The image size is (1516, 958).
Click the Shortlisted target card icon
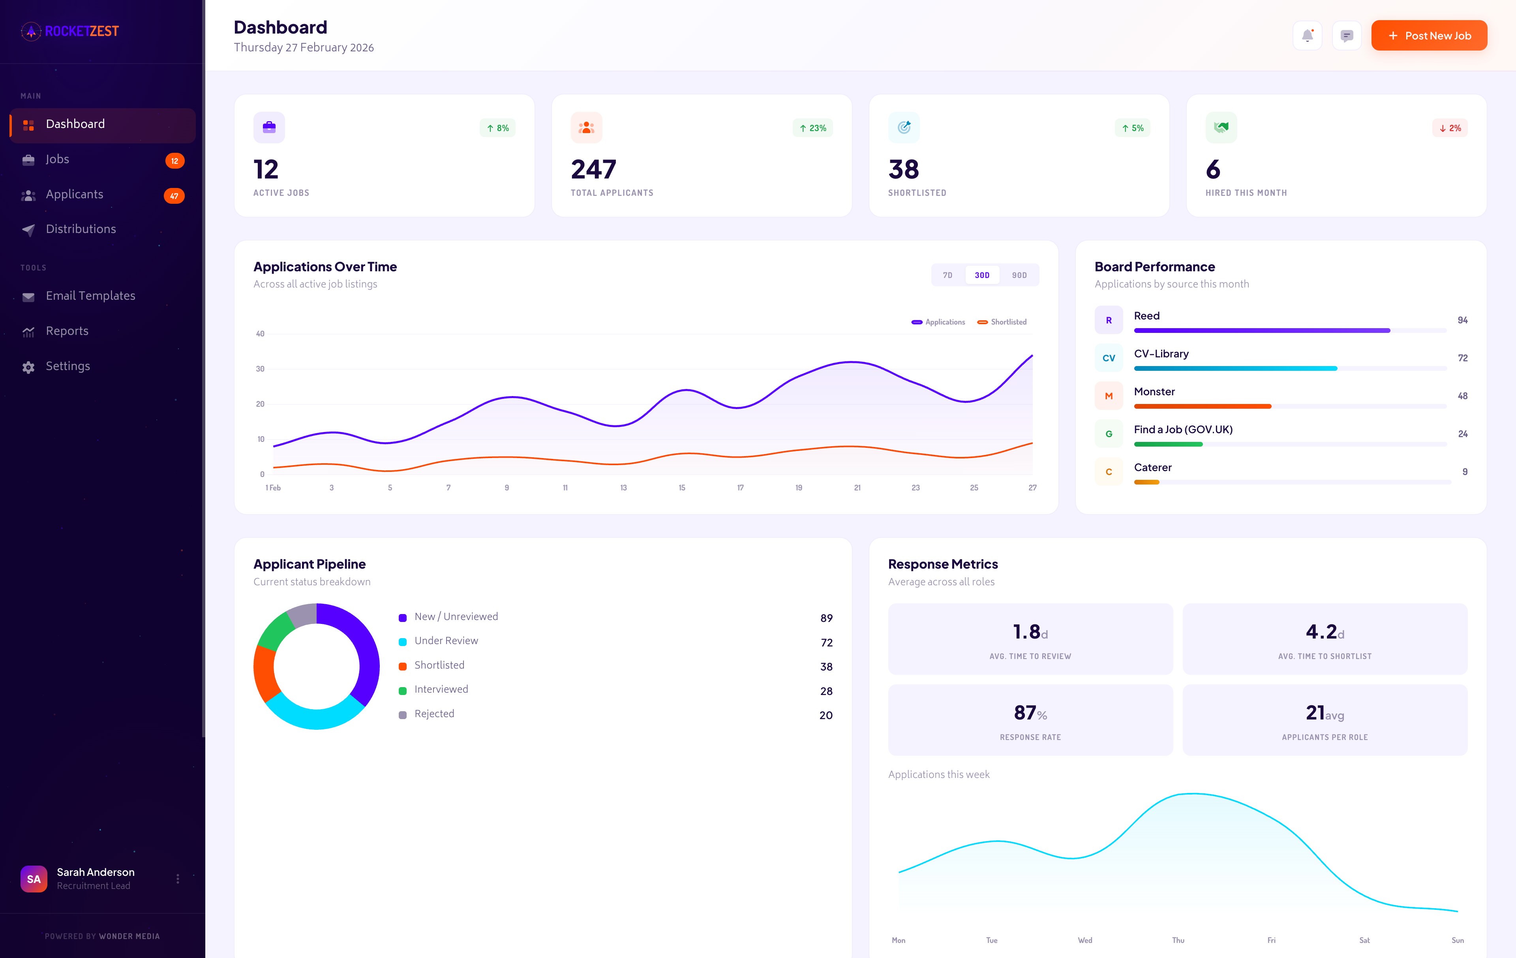tap(903, 127)
